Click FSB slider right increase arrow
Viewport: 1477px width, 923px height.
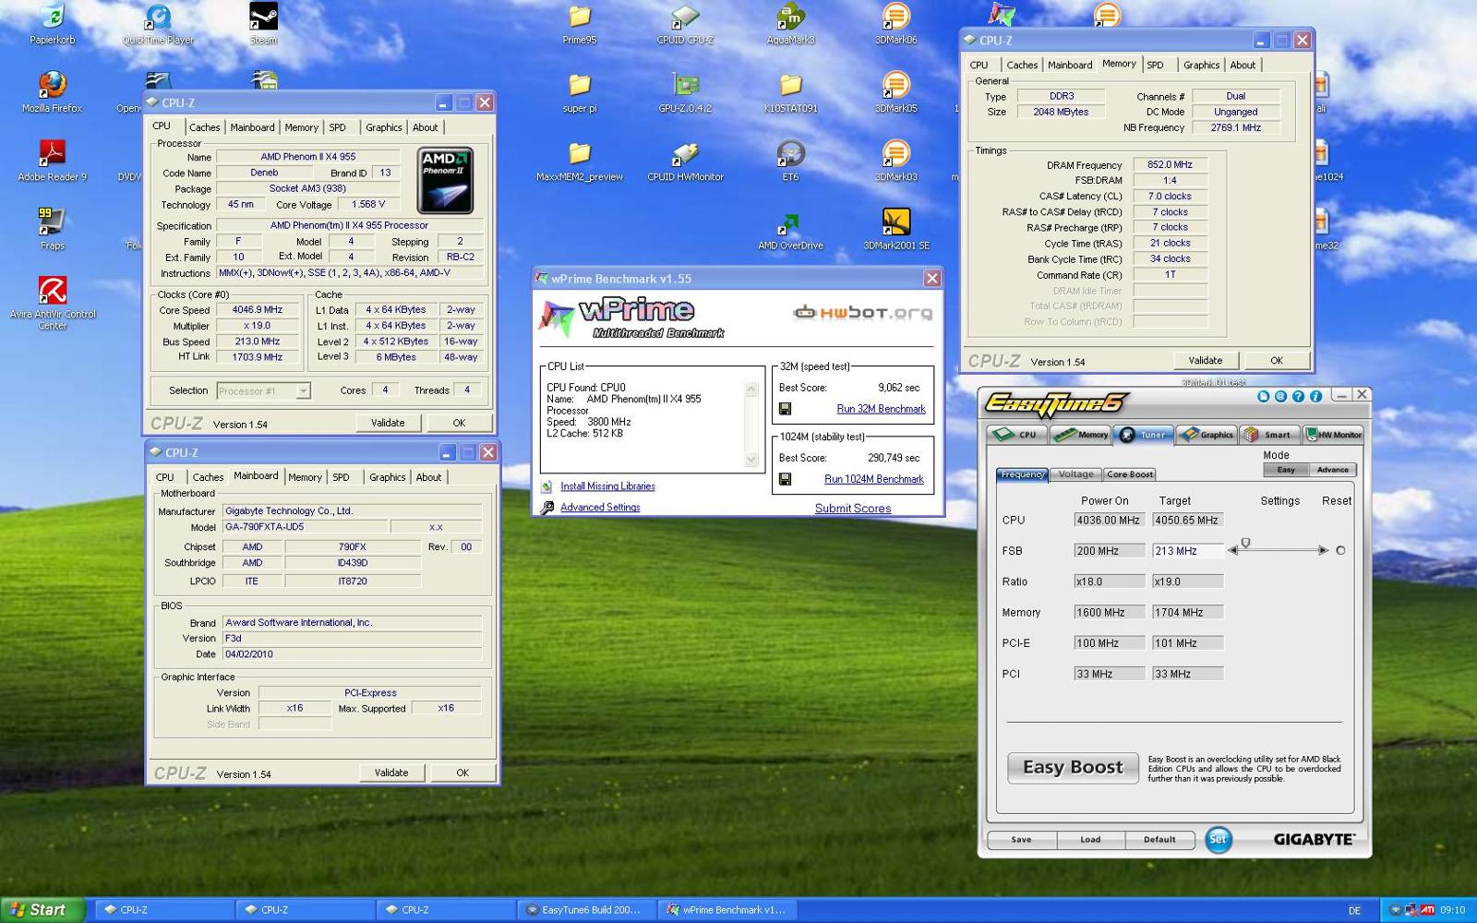coord(1323,550)
